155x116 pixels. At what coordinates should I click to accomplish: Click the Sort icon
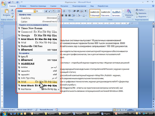point(81,11)
